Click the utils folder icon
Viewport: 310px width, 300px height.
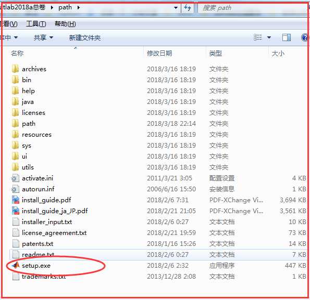(x=16, y=167)
